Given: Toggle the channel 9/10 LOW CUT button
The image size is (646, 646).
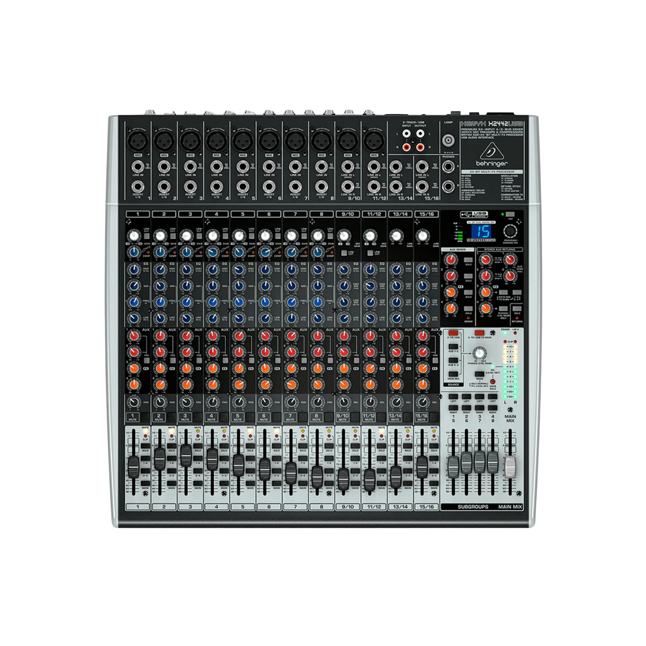Looking at the screenshot, I should [344, 253].
